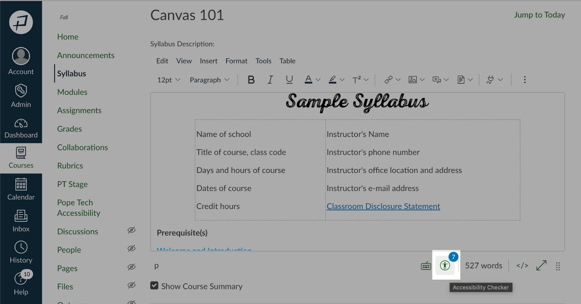Screen dimensions: 581x304
Task: Open the Calendar icon
Action: [x=21, y=184]
